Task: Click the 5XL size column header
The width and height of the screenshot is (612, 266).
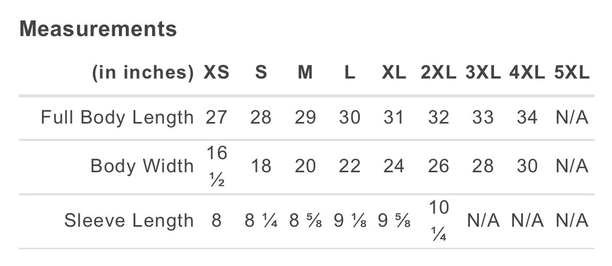Action: (x=572, y=73)
